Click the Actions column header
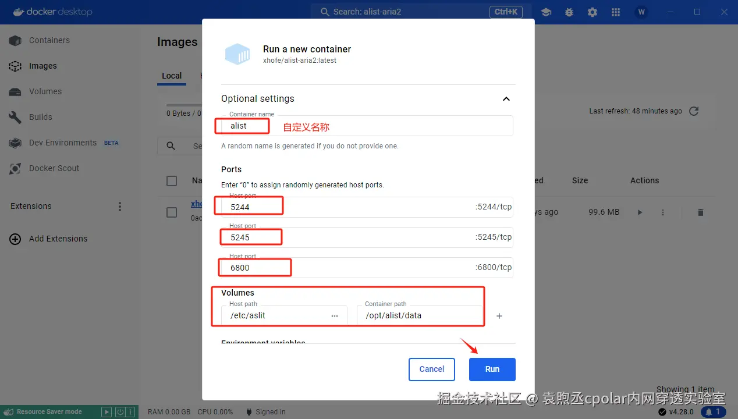738x419 pixels. tap(645, 180)
